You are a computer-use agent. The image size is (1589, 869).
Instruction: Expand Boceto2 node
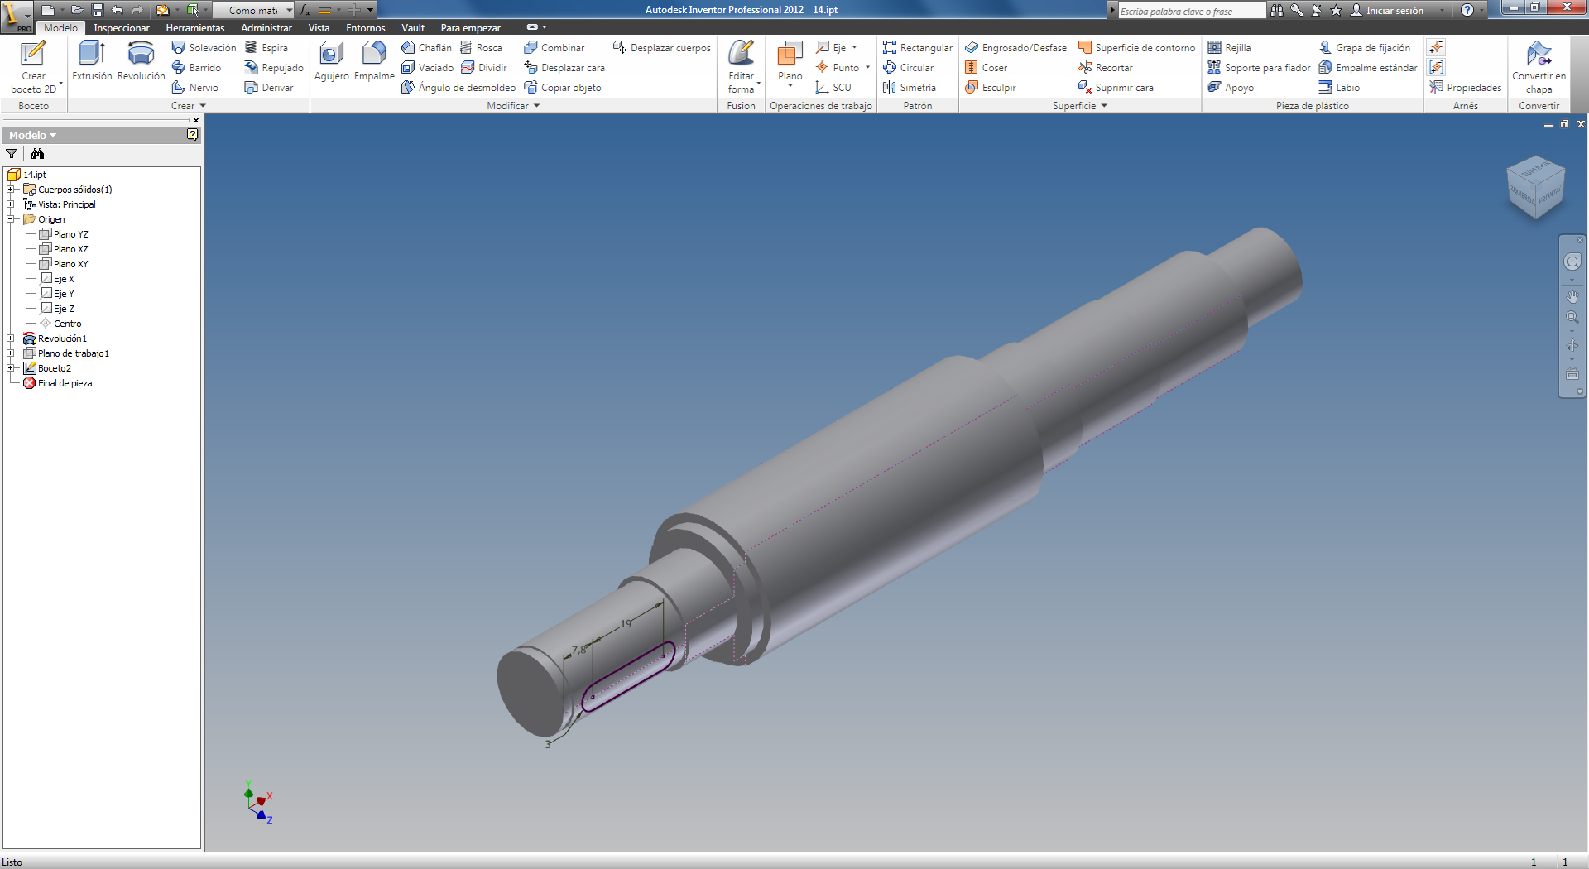(11, 368)
